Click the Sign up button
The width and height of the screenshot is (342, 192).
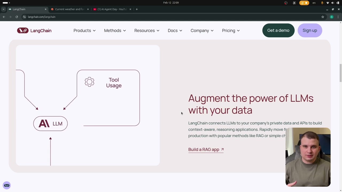(x=310, y=30)
